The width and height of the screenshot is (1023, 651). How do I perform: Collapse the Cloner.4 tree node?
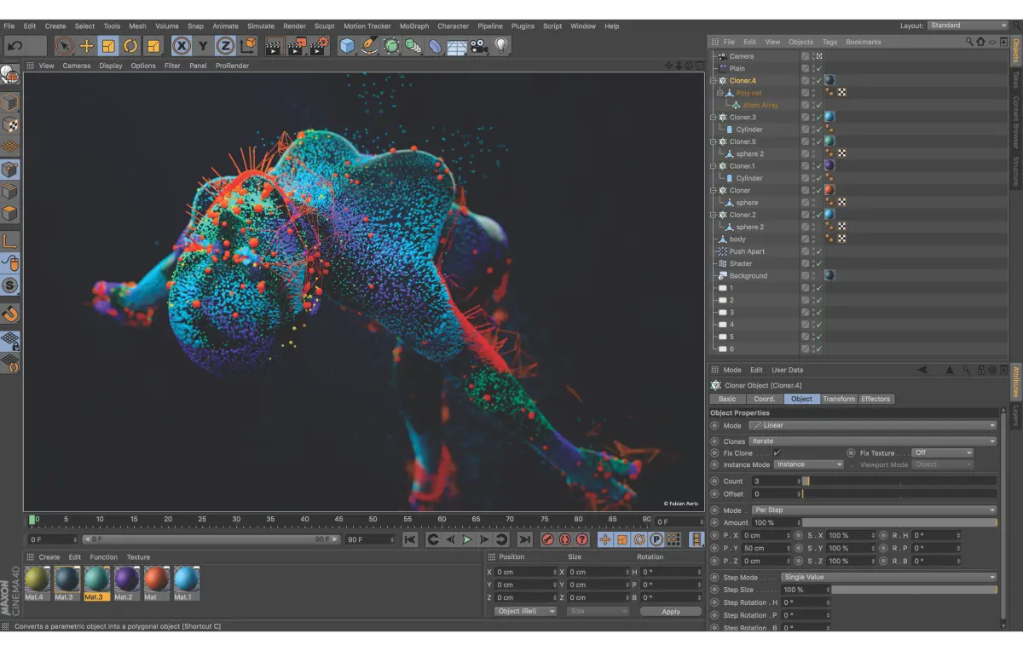click(714, 81)
